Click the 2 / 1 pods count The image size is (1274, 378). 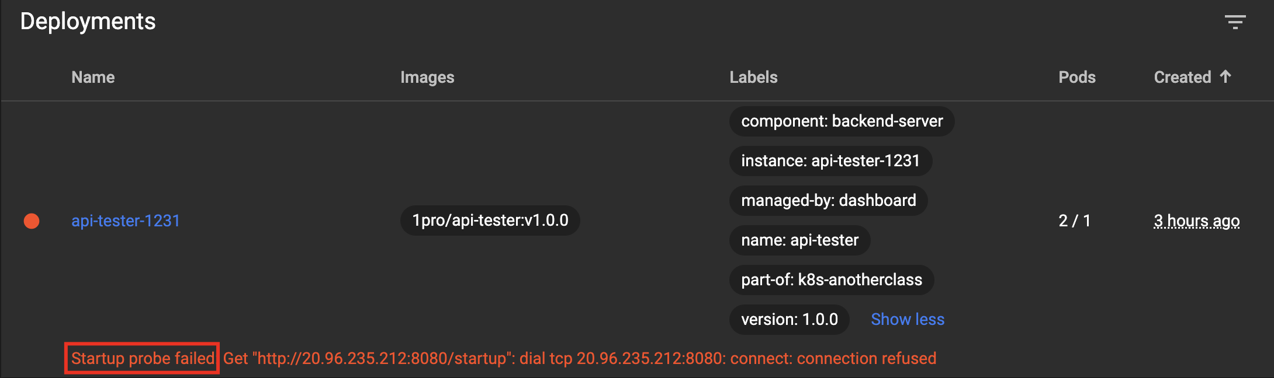[x=1074, y=221]
